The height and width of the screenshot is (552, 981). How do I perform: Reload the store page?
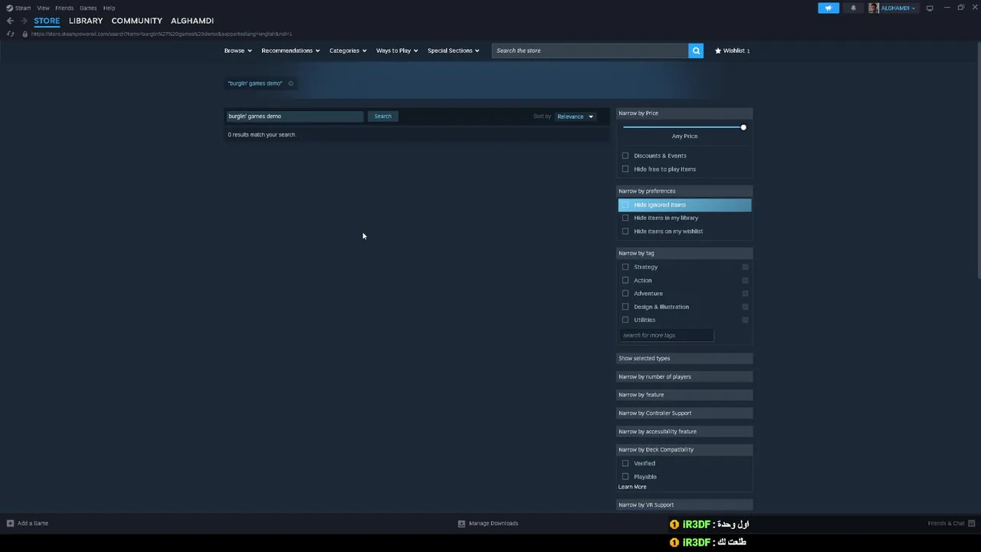[x=10, y=34]
